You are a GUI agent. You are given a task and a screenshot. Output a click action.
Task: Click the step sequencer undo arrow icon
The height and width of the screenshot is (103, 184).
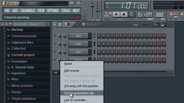point(66,24)
